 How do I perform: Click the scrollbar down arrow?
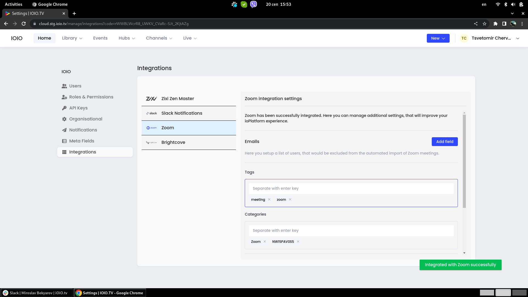(x=464, y=253)
